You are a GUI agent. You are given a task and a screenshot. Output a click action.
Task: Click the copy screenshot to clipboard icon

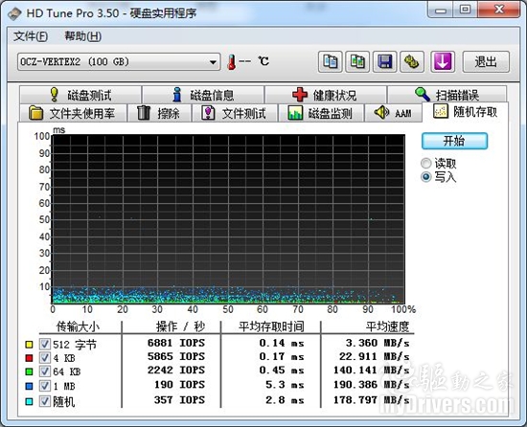point(357,62)
